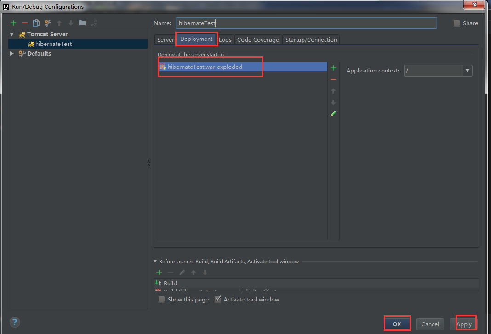
Task: Click the Apply button
Action: pos(464,324)
